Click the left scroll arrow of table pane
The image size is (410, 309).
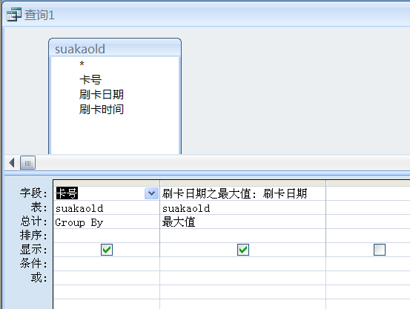pyautogui.click(x=12, y=162)
